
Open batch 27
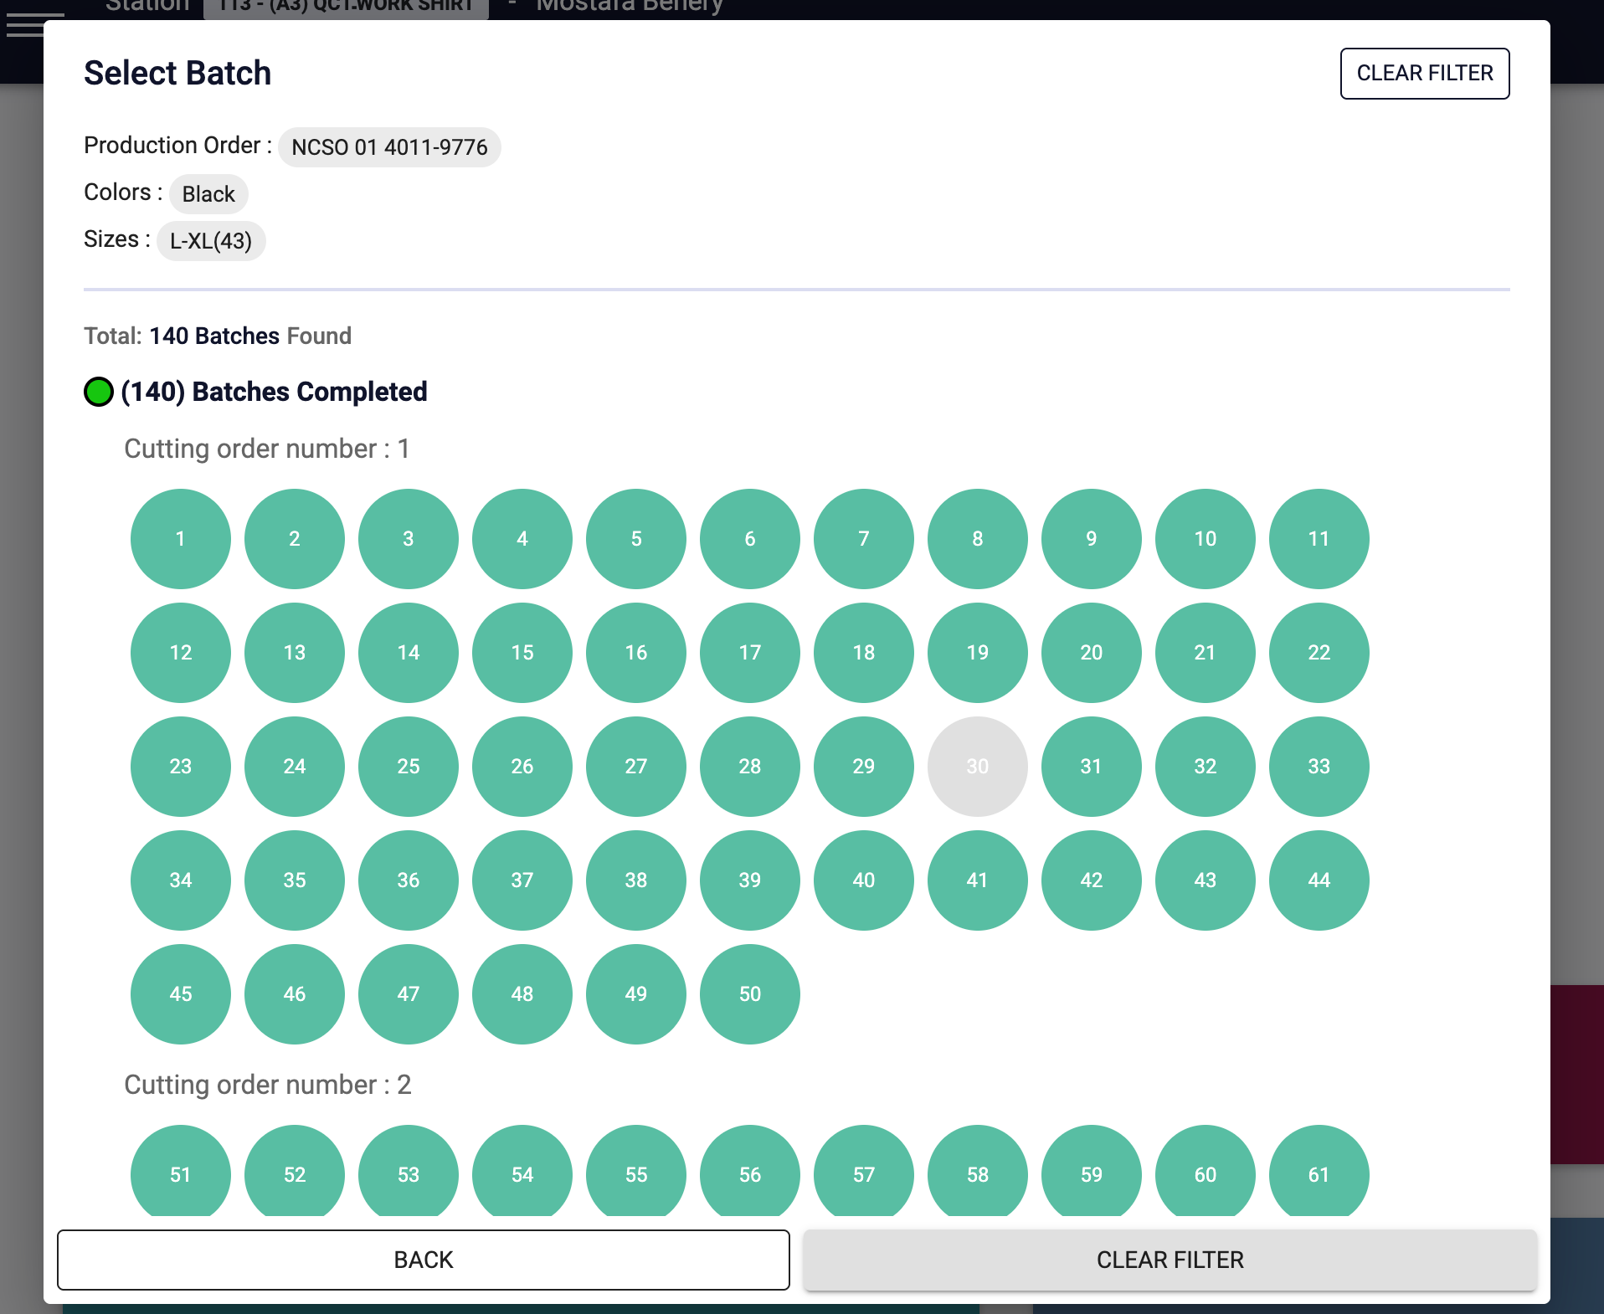[x=636, y=767]
